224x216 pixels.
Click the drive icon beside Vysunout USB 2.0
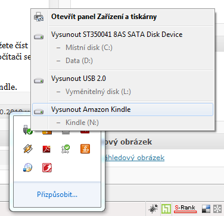point(39,81)
